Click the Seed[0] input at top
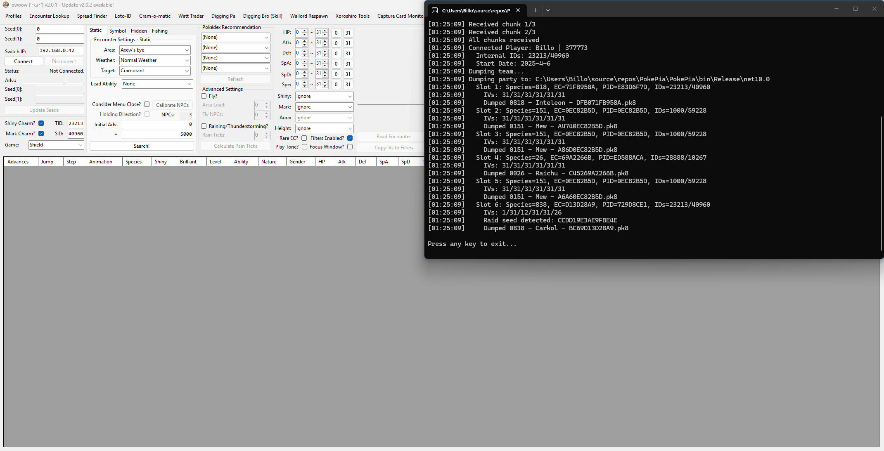This screenshot has height=451, width=884. point(60,29)
